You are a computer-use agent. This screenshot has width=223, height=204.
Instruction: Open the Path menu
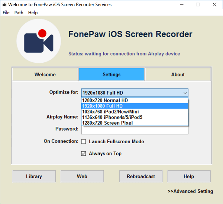(x=19, y=13)
